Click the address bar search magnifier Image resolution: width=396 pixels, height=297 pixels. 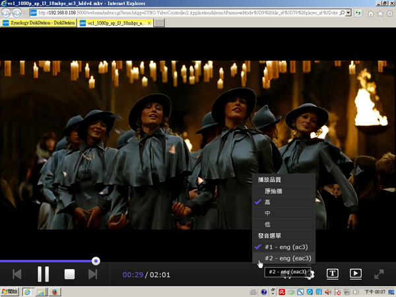click(342, 13)
